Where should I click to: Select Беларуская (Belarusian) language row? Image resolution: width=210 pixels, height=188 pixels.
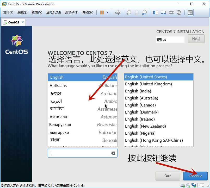[x=83, y=124]
